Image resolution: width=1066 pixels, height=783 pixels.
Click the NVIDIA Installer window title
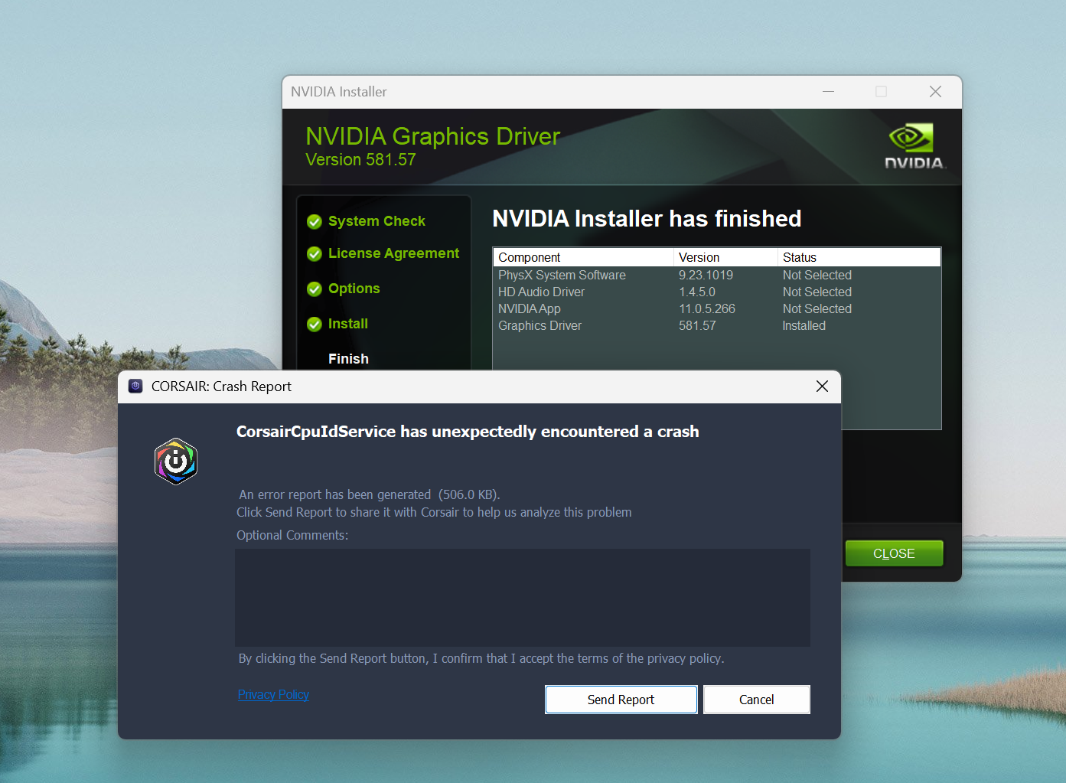click(x=339, y=92)
